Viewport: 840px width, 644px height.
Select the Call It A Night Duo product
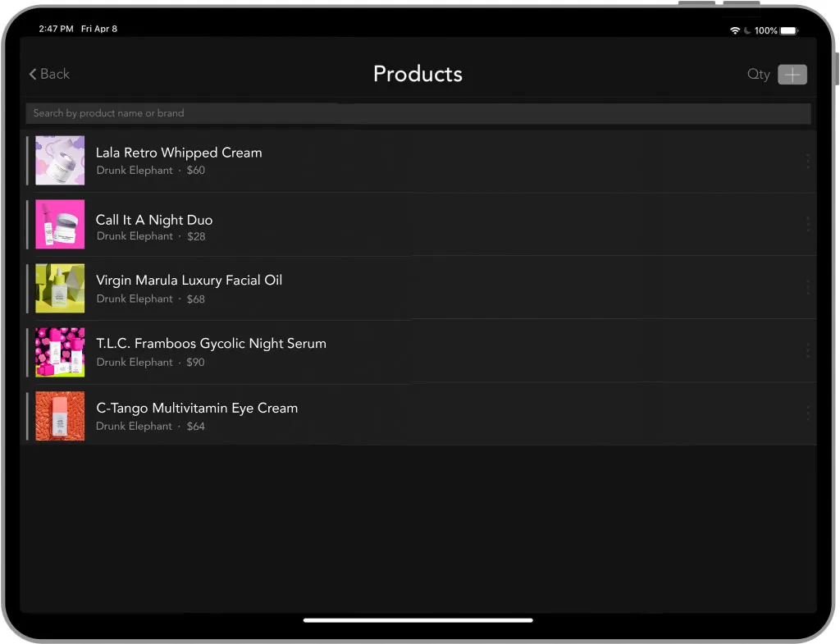click(x=328, y=225)
